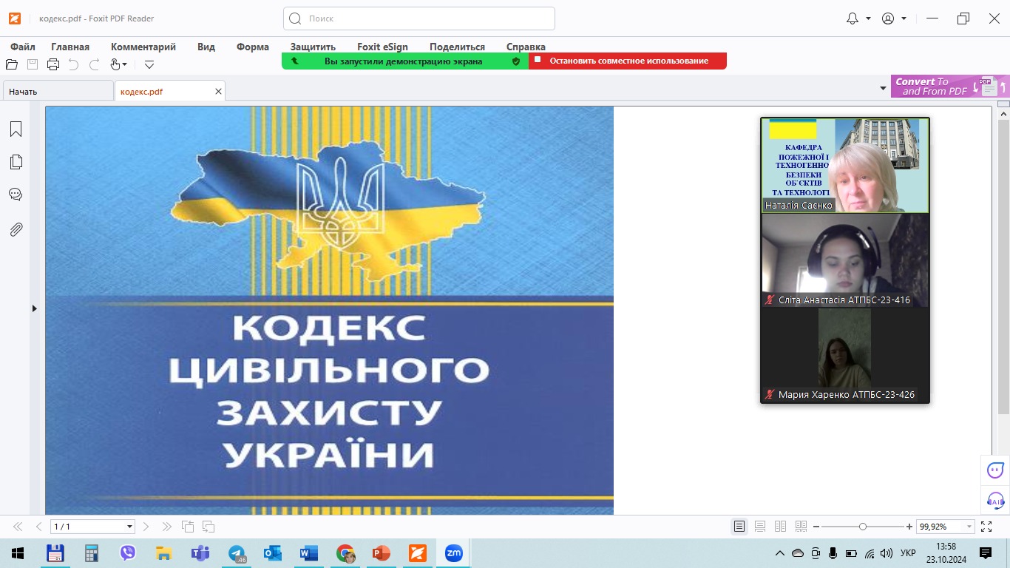Open the Pages thumbnail panel
Viewport: 1010px width, 568px height.
click(x=16, y=162)
